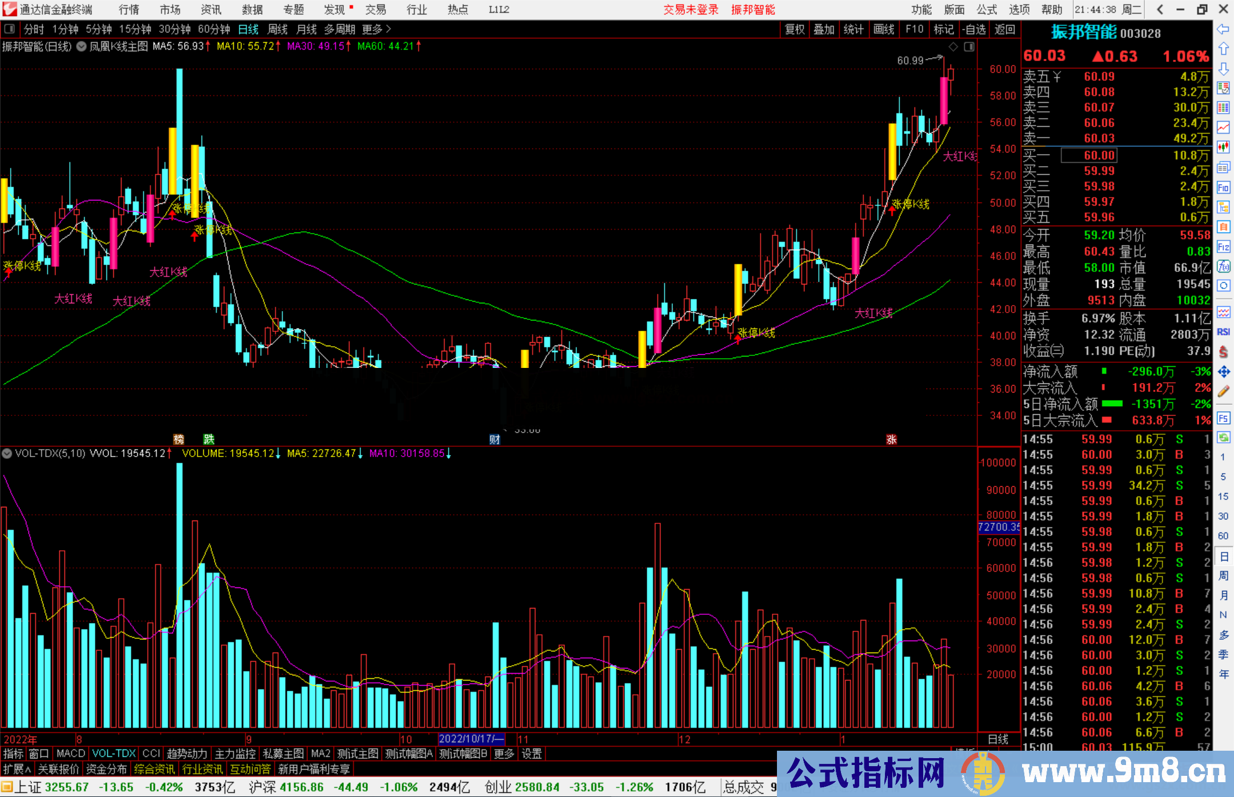Expand the 更多 periods dropdown
Screen dimensions: 1234x797
(x=377, y=29)
